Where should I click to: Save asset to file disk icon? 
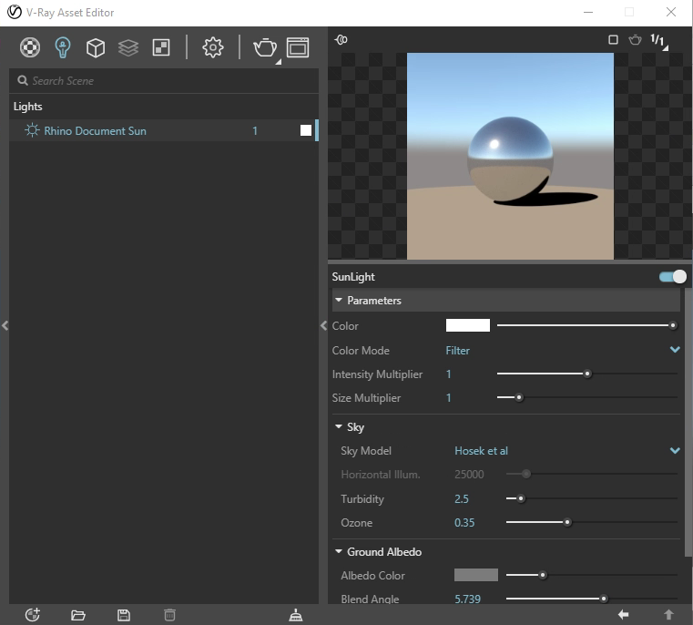124,615
